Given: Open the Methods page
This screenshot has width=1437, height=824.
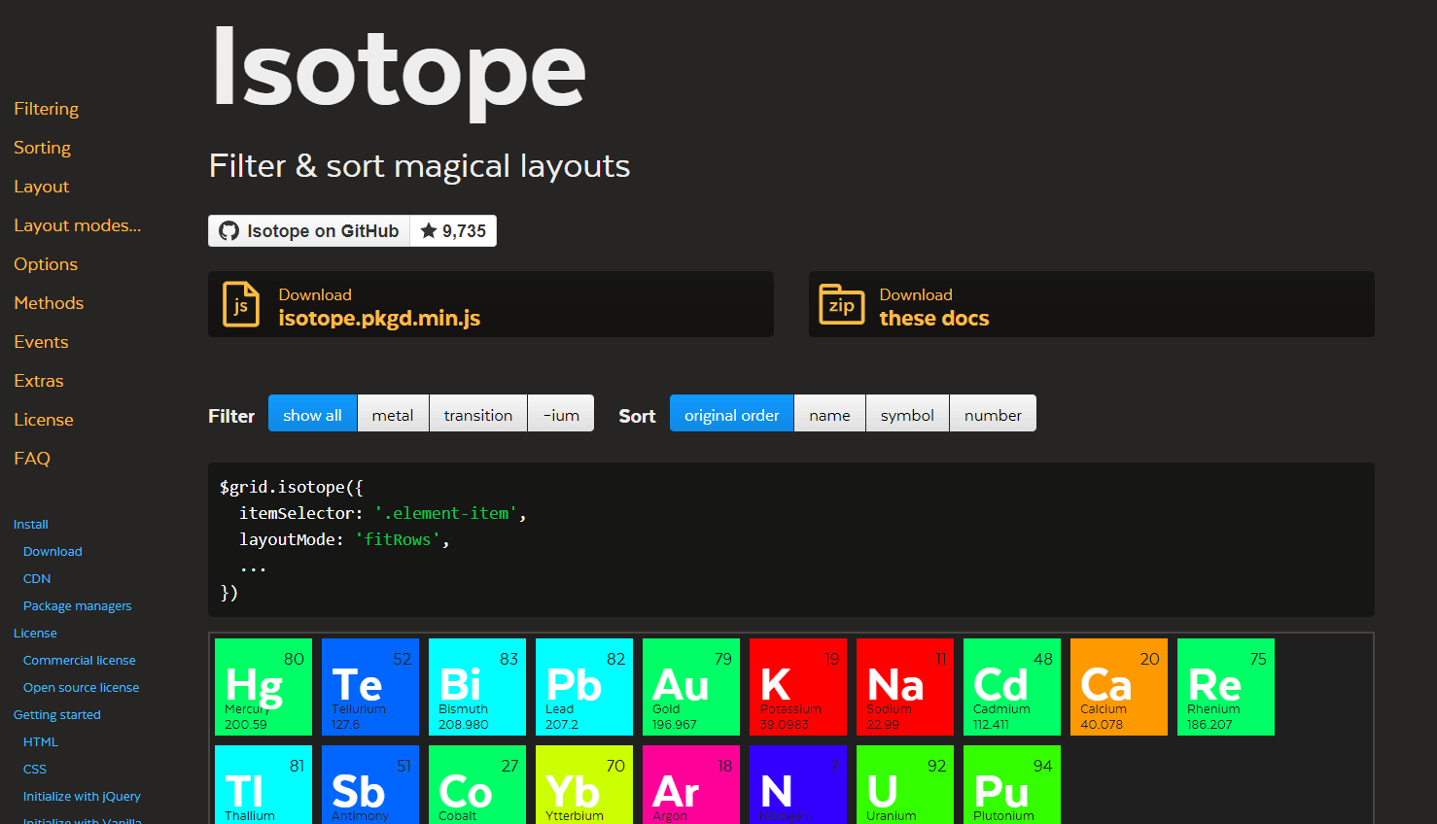Looking at the screenshot, I should pos(49,303).
